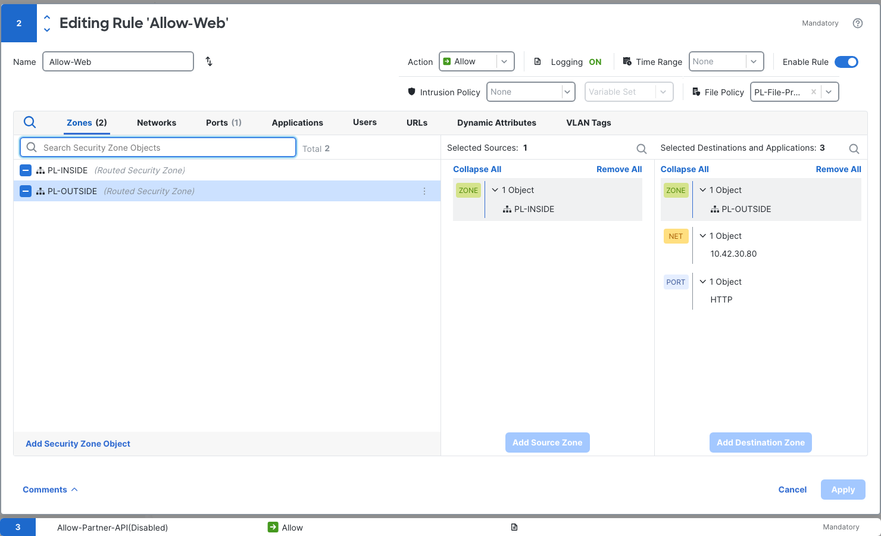Click the rule Name input field
The height and width of the screenshot is (536, 881).
[118, 61]
